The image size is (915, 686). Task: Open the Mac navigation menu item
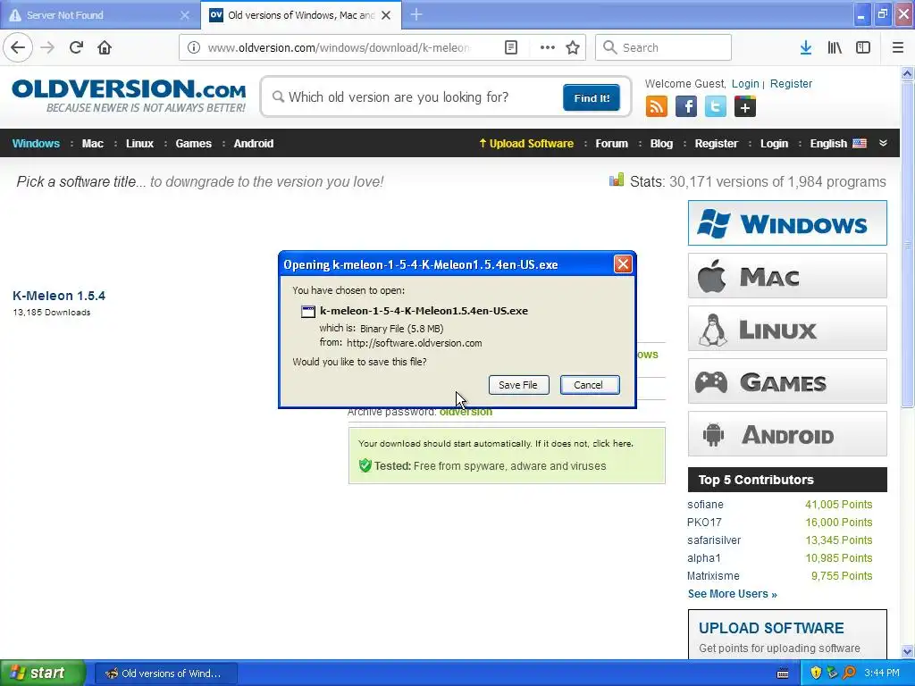click(x=92, y=144)
